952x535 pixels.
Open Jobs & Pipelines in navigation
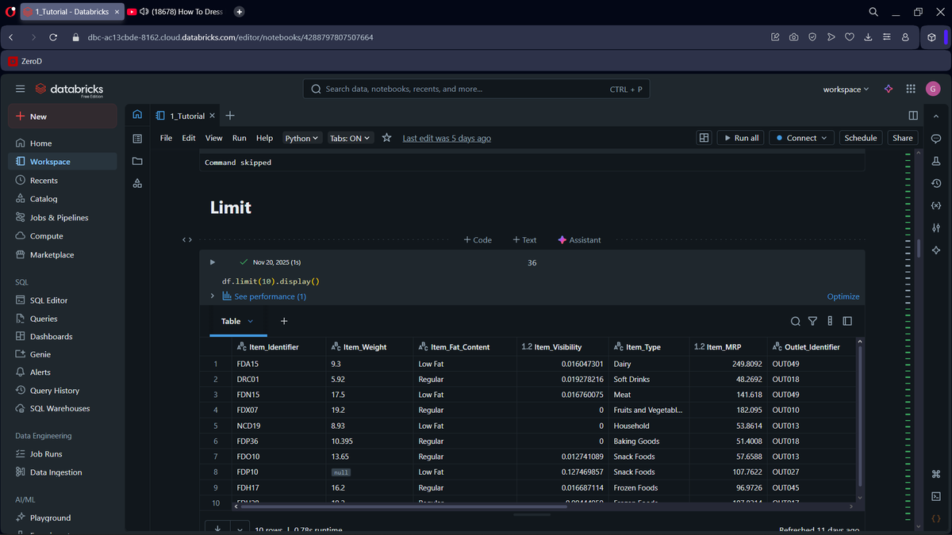[x=59, y=217]
